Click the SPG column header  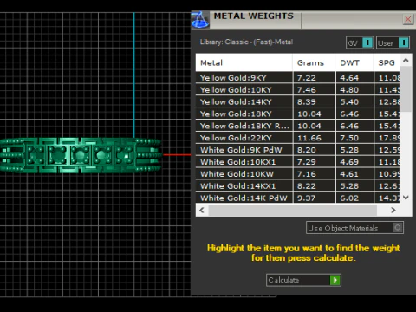387,62
